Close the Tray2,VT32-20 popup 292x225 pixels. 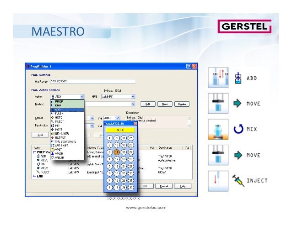click(135, 123)
